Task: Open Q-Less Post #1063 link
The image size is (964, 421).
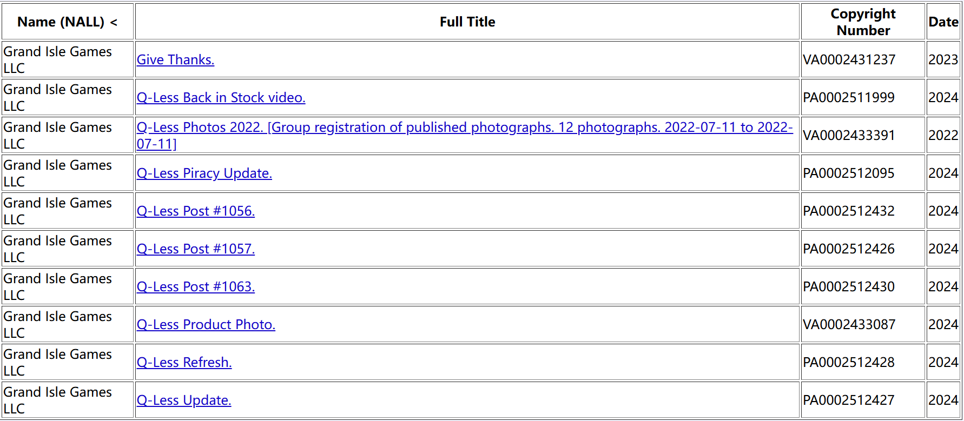Action: (195, 286)
